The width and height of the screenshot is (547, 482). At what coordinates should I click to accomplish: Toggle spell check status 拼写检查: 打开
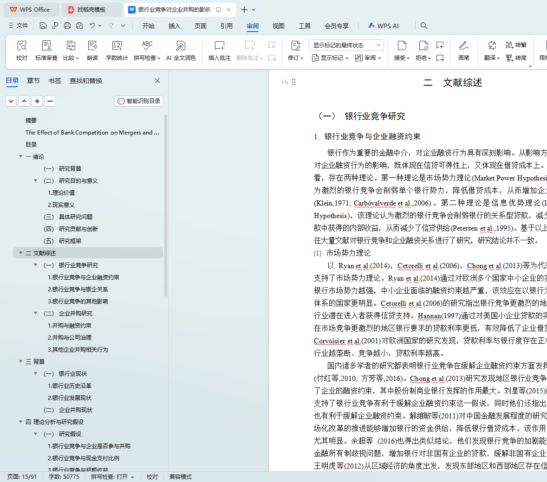click(x=112, y=477)
